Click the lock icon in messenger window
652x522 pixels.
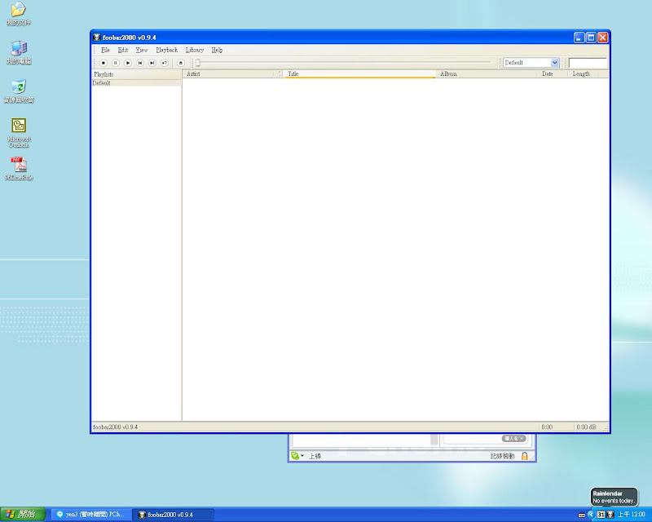pyautogui.click(x=525, y=456)
